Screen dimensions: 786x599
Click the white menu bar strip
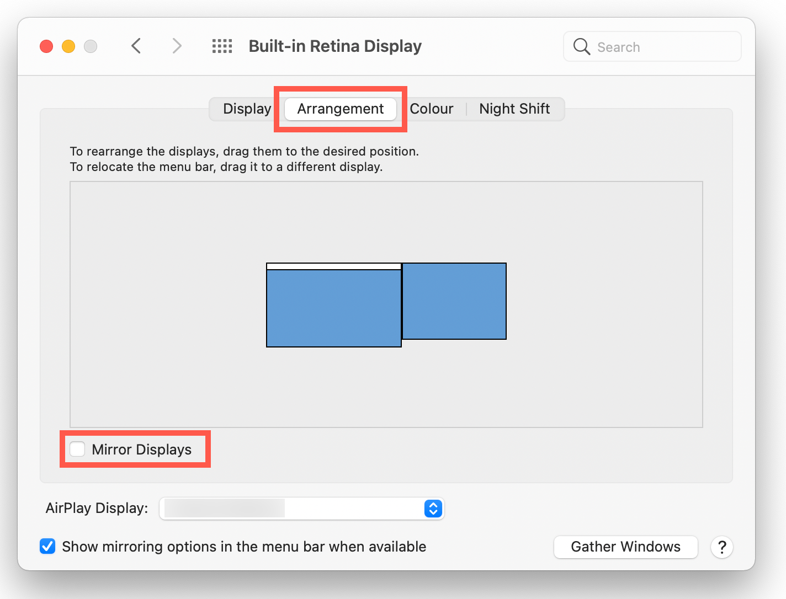pyautogui.click(x=334, y=266)
